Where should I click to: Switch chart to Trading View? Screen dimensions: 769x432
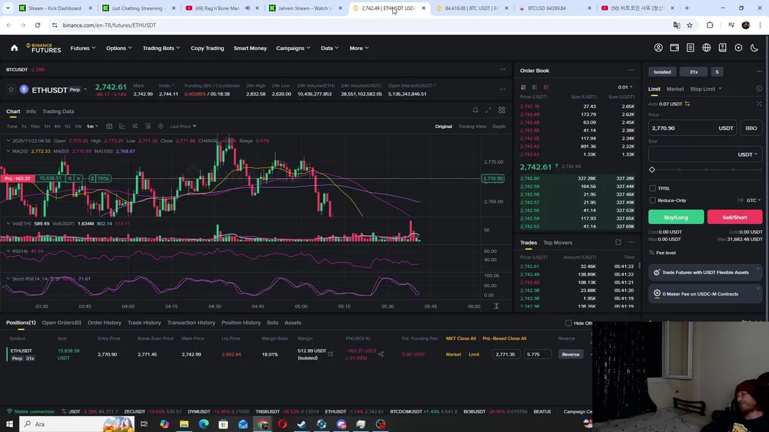pyautogui.click(x=472, y=127)
